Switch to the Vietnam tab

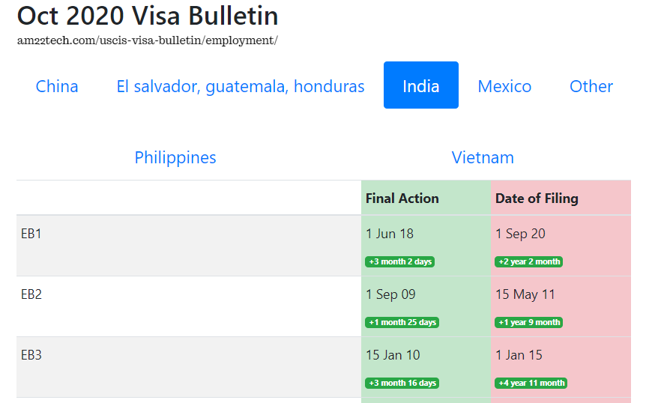483,157
